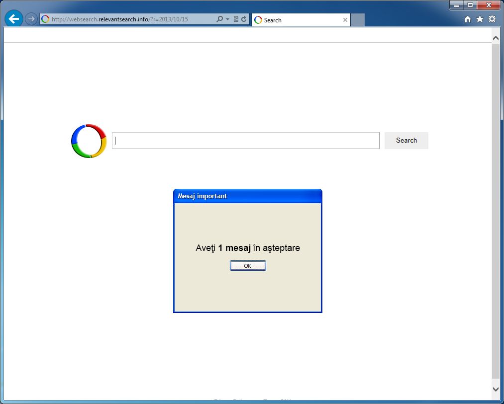This screenshot has height=404, width=504.
Task: Open the Tools gear menu
Action: pos(492,19)
